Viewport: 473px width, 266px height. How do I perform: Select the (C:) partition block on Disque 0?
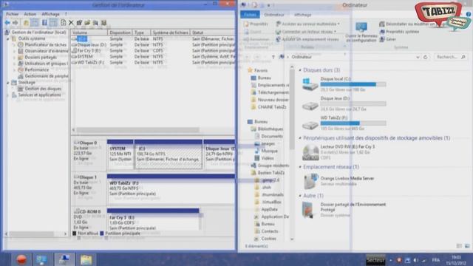[169, 154]
